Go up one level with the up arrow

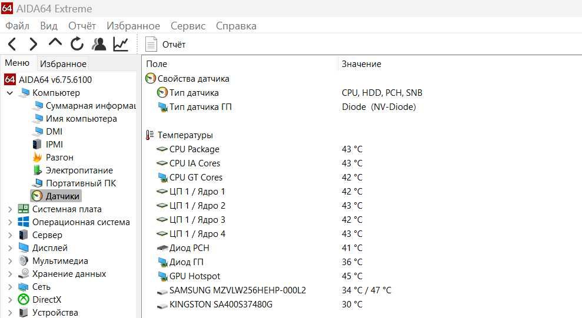pyautogui.click(x=55, y=42)
